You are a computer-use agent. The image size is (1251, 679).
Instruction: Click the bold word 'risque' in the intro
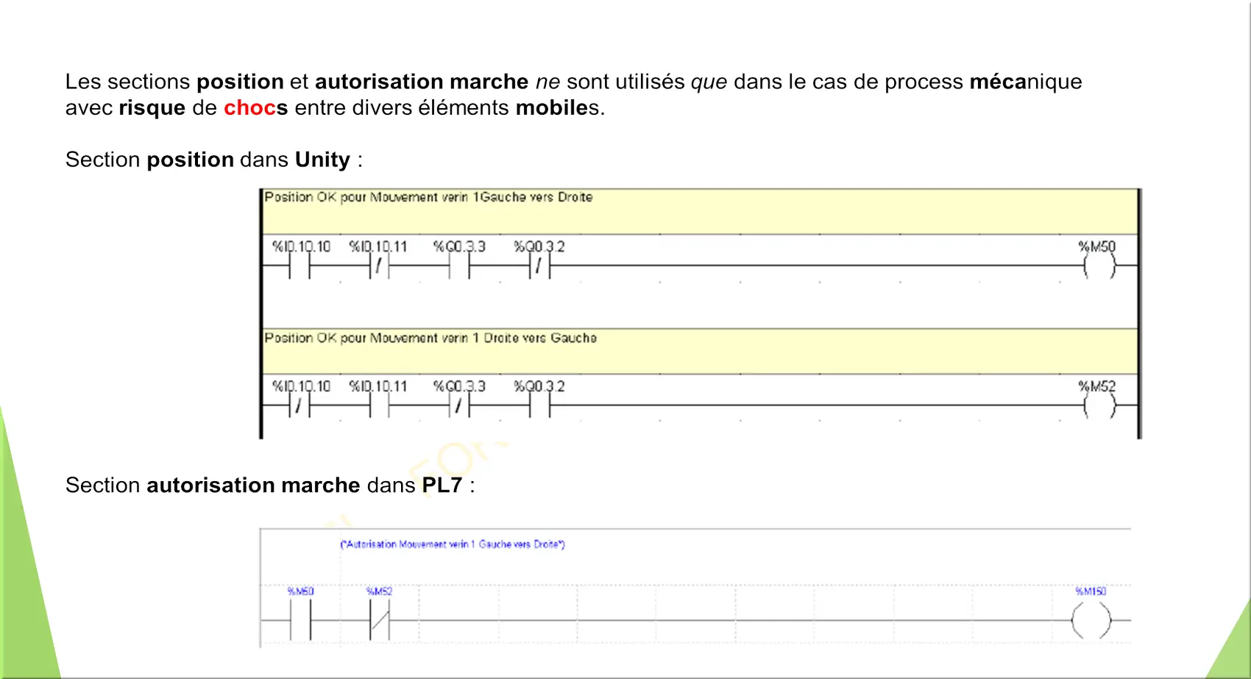[x=152, y=107]
